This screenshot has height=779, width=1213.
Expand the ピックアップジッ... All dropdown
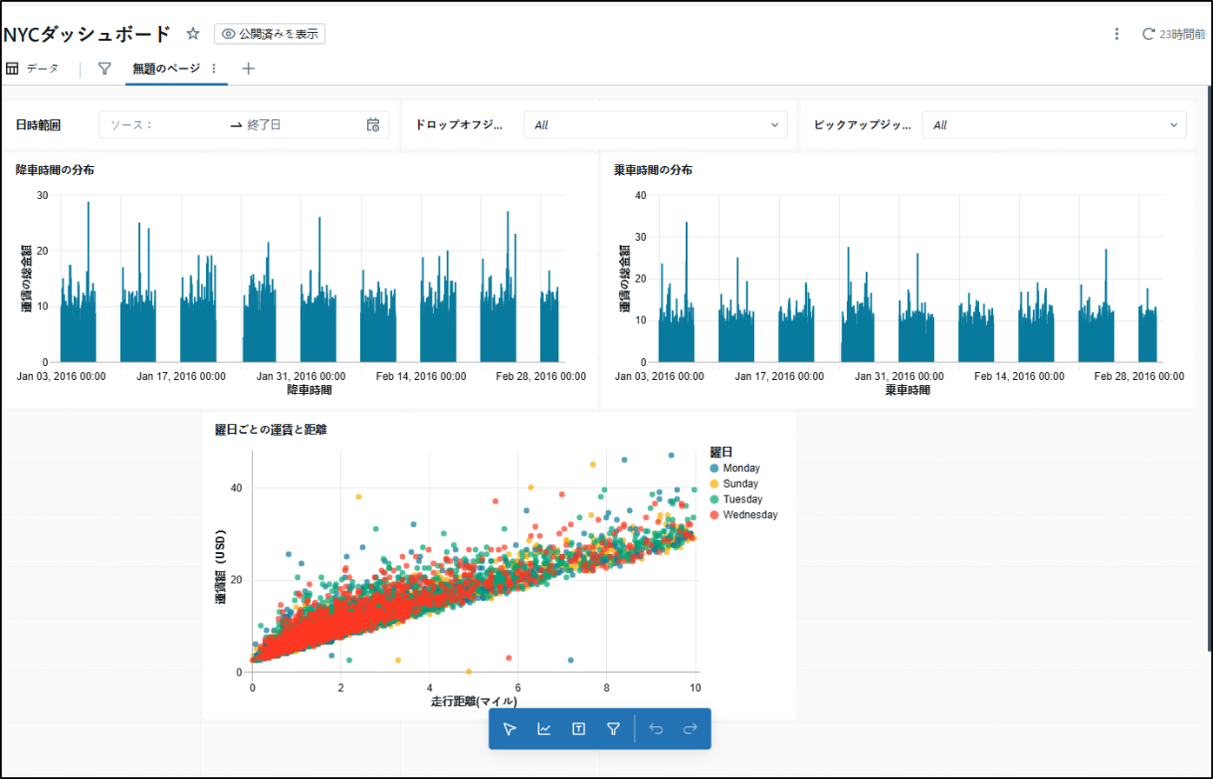(x=1054, y=124)
